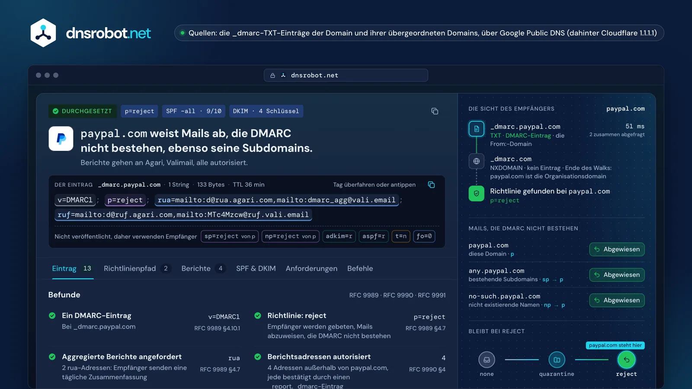Click the _dmarc.com globe icon
The image size is (692, 389).
pos(476,161)
